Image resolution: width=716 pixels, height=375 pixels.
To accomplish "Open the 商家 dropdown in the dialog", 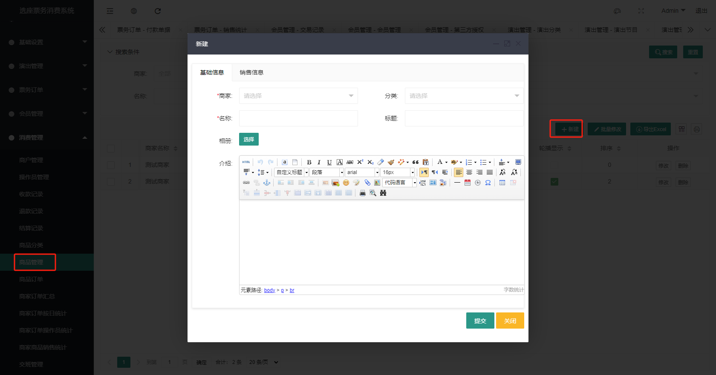I will (x=298, y=96).
